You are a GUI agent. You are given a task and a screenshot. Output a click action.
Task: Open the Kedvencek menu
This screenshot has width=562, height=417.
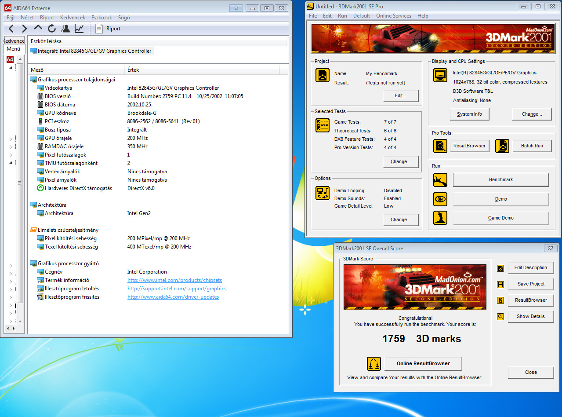pos(73,18)
